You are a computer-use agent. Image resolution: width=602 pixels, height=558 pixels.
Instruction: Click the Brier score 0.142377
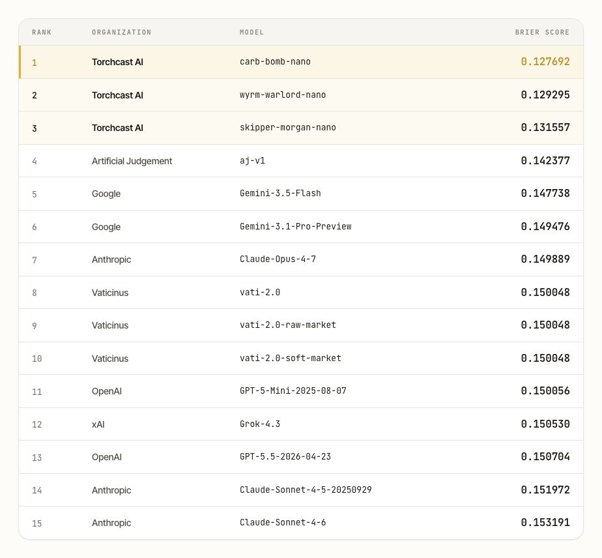tap(545, 160)
